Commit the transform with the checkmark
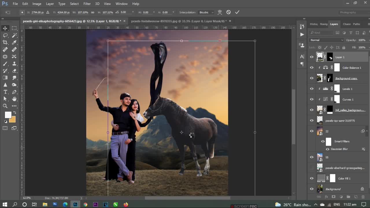Screen dimensions: 370x208 tap(237, 12)
